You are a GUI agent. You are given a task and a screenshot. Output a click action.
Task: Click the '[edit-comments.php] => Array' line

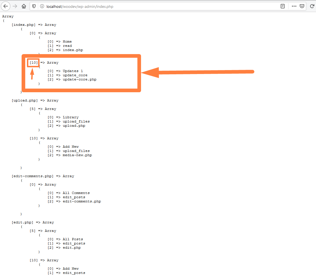tap(43, 176)
